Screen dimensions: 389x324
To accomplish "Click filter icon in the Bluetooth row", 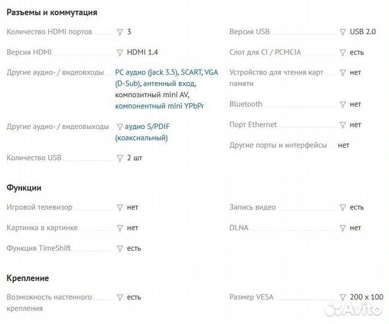I will tap(343, 104).
